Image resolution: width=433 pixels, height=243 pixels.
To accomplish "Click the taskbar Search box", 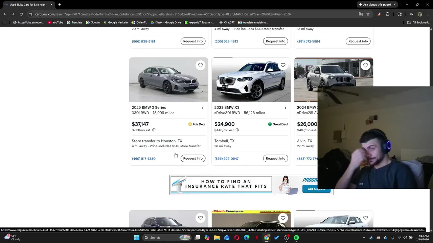I will click(167, 238).
